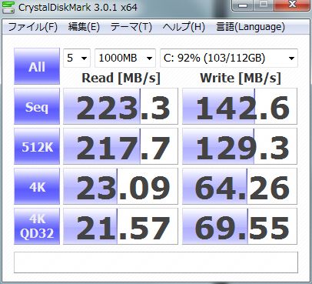This screenshot has width=312, height=284.
Task: Select the Seq read result 223.3
Action: point(121,106)
